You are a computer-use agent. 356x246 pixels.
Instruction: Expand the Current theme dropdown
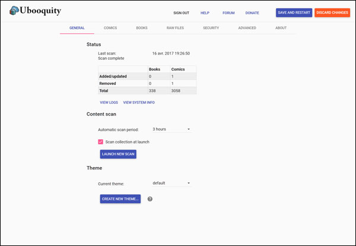[171, 183]
